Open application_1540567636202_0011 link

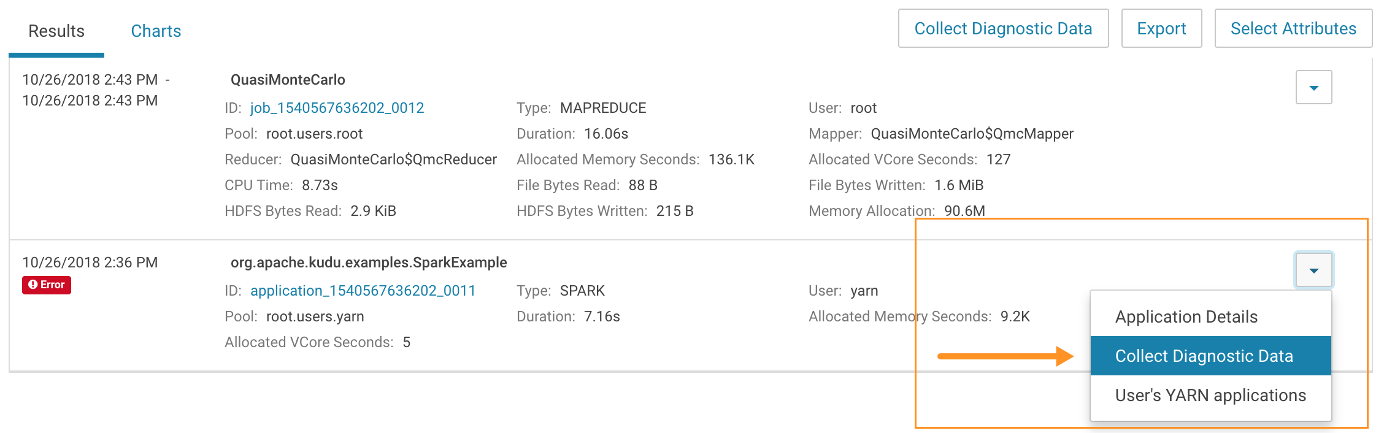(363, 291)
